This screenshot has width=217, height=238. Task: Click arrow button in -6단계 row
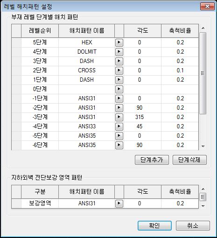click(x=119, y=145)
